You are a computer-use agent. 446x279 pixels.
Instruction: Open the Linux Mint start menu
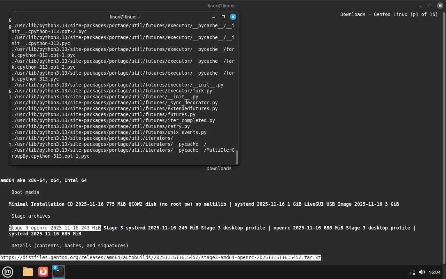tap(8, 272)
